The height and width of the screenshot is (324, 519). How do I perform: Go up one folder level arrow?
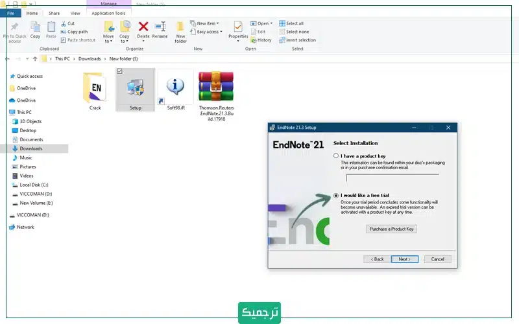tap(35, 59)
